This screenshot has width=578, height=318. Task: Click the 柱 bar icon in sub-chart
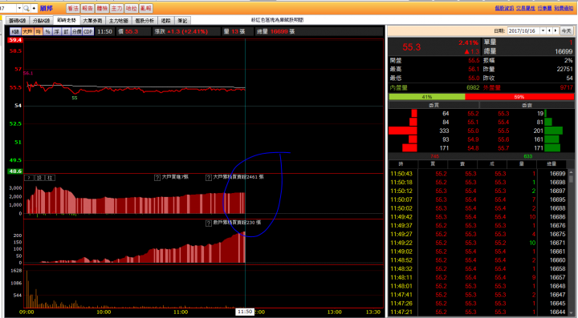click(50, 178)
